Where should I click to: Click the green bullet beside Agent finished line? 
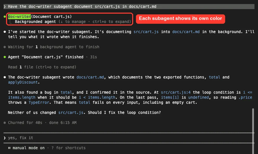pyautogui.click(x=5, y=57)
